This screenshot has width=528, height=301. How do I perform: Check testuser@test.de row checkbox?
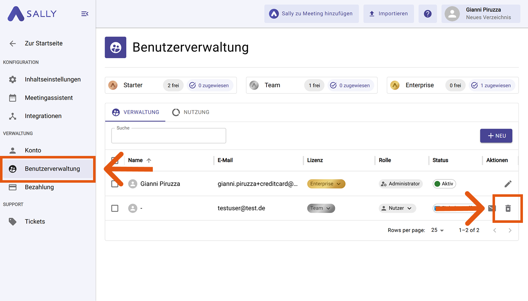115,208
